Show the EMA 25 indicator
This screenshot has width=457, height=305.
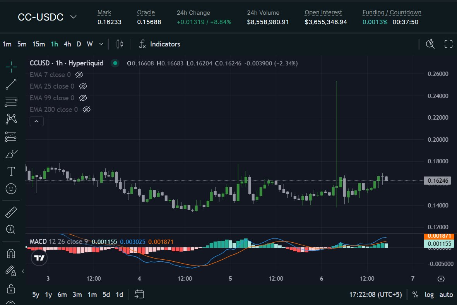(x=83, y=86)
